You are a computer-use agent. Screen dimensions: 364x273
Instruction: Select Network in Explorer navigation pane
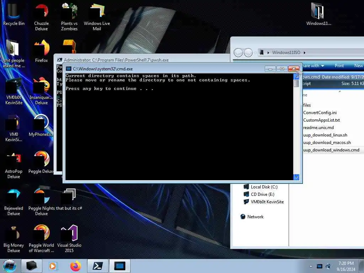pos(252,216)
